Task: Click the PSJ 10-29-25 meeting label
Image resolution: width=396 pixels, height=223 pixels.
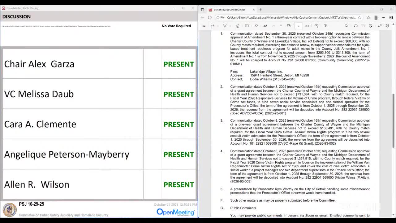Action: [x=32, y=204]
